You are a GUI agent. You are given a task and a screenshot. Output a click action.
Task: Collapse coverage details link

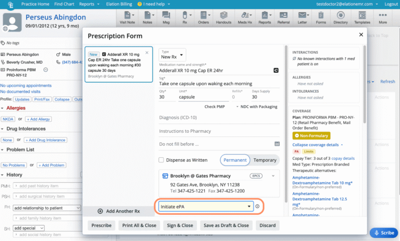[x=318, y=145]
